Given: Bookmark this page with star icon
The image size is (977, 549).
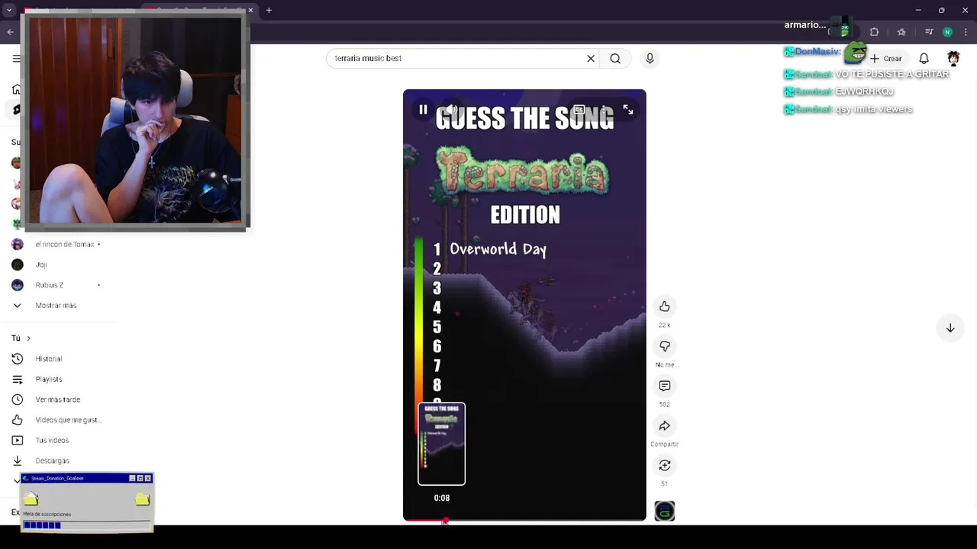Looking at the screenshot, I should pos(901,32).
